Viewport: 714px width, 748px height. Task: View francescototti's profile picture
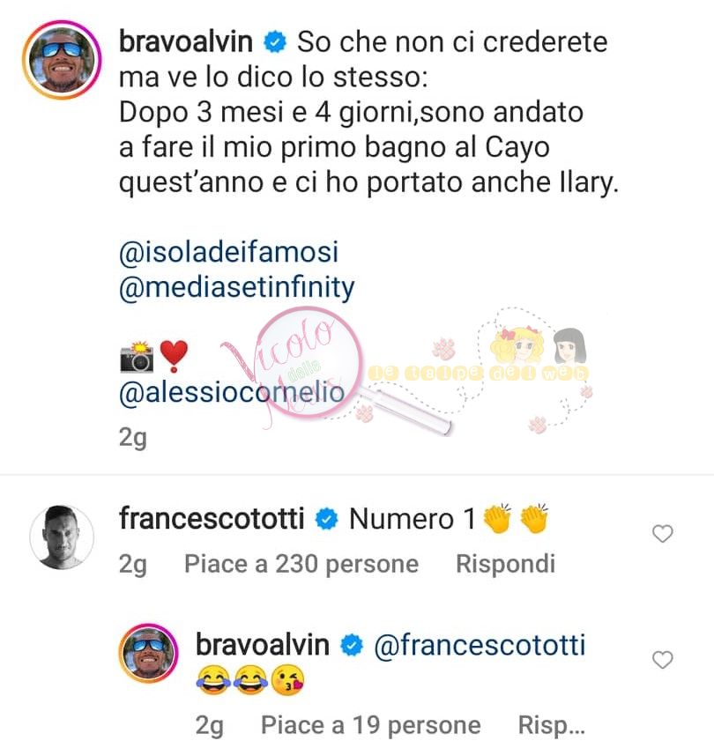click(62, 537)
